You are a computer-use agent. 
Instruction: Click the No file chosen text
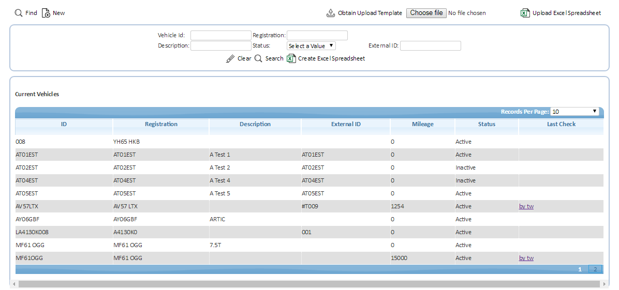467,13
